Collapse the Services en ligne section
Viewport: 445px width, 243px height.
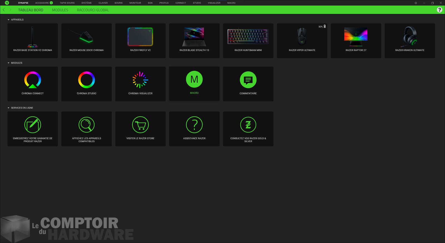click(9, 108)
